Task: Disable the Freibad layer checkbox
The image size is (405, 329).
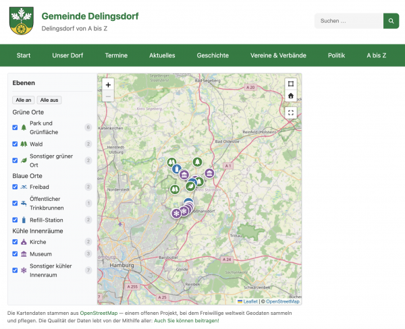Action: [x=15, y=187]
